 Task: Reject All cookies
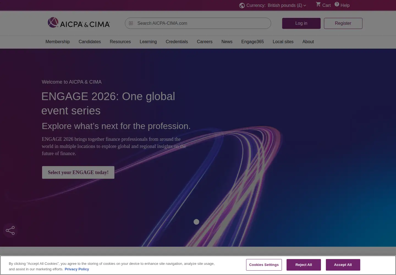click(304, 265)
